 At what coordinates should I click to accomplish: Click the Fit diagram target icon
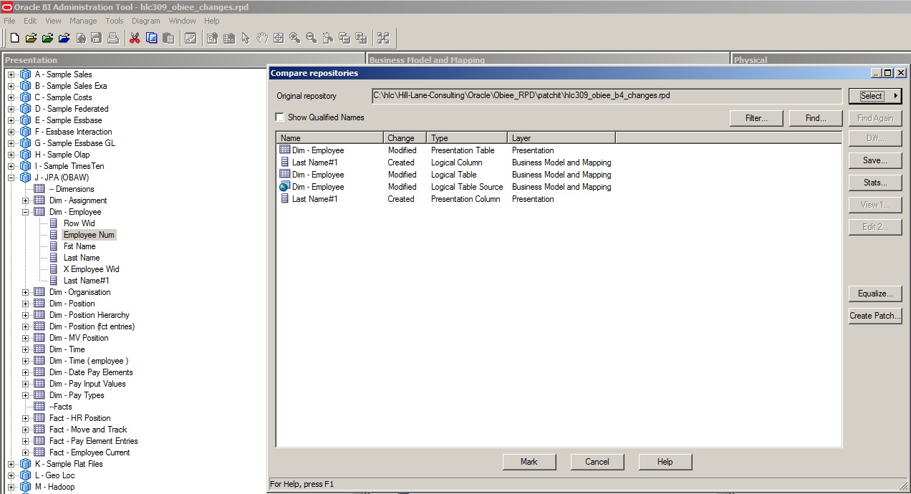click(x=278, y=38)
